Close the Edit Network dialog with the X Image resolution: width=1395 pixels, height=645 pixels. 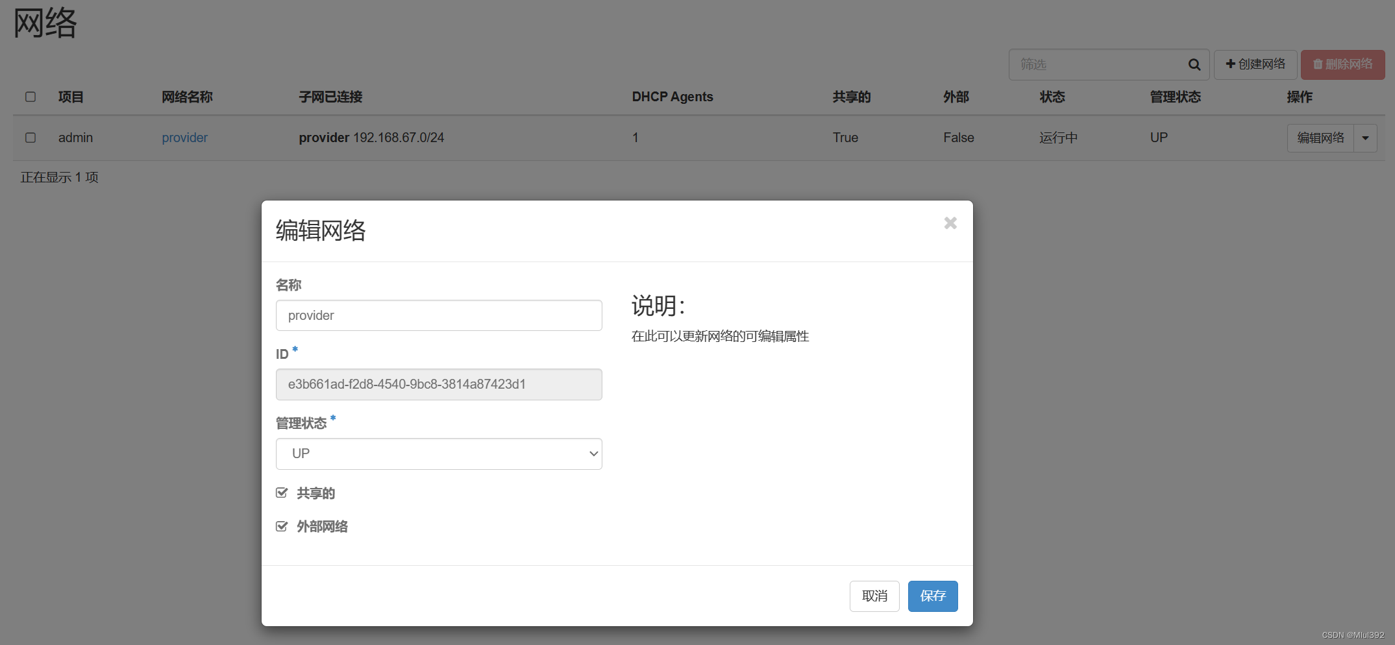pos(950,223)
